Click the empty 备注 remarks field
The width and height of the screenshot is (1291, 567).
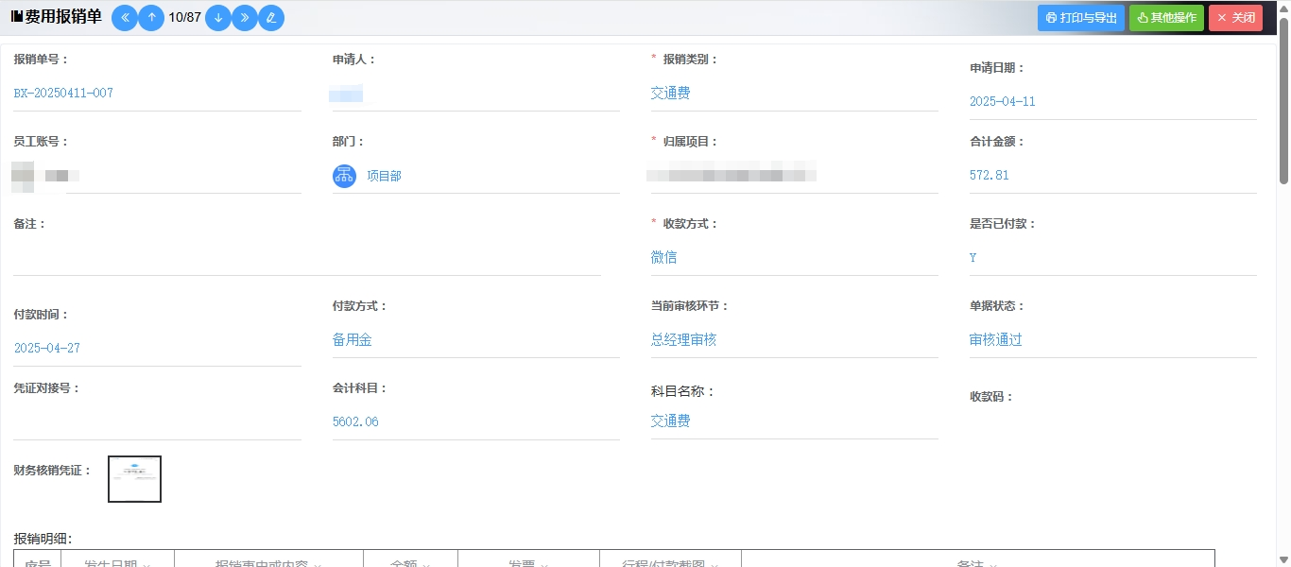point(307,258)
